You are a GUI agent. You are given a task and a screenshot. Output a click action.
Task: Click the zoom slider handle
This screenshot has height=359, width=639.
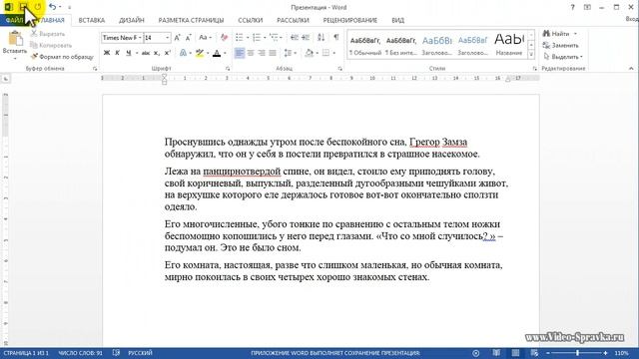pyautogui.click(x=577, y=353)
